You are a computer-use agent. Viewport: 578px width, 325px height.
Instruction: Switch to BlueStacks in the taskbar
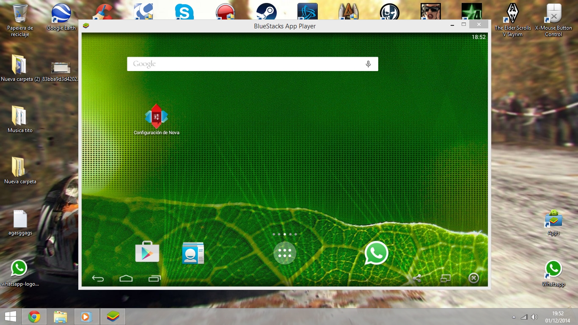(113, 317)
